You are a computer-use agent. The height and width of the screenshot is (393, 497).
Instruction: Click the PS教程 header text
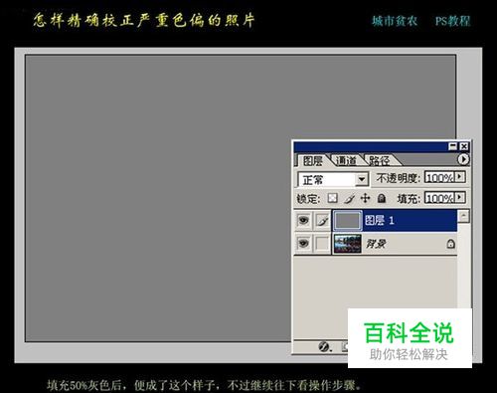pyautogui.click(x=453, y=21)
